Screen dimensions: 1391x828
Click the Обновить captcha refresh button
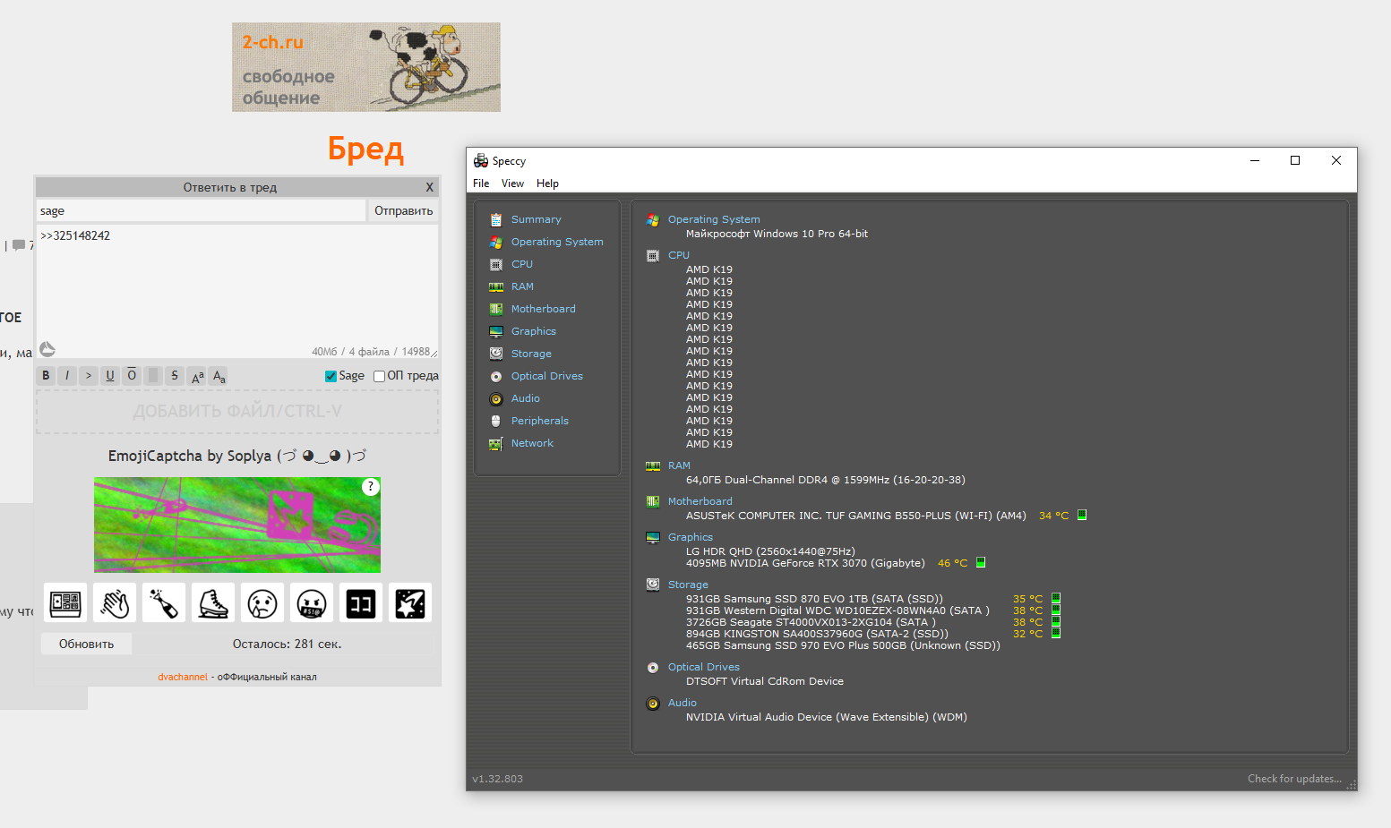coord(86,644)
